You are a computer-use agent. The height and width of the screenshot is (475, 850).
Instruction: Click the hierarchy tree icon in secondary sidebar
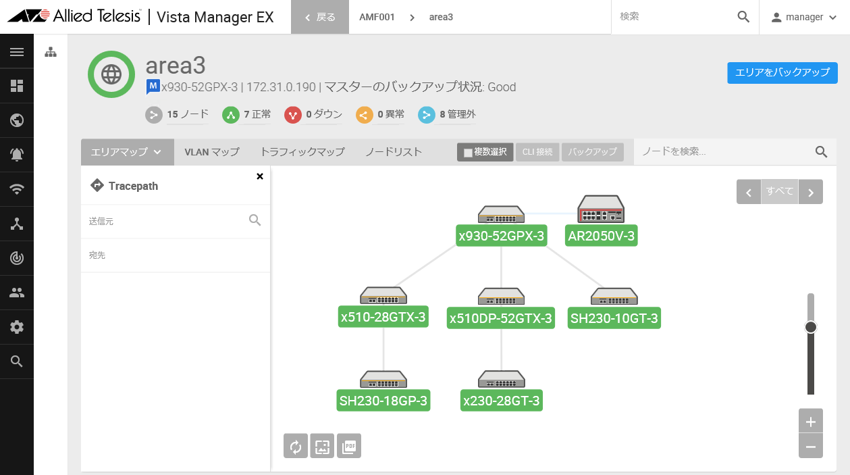tap(51, 52)
